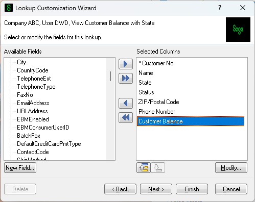The width and height of the screenshot is (255, 202).
Task: Select Name in Selected Columns
Action: (x=191, y=73)
